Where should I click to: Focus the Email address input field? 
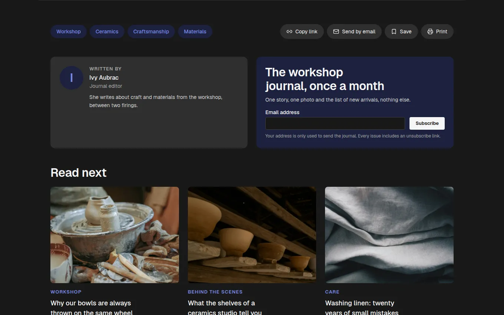click(335, 123)
